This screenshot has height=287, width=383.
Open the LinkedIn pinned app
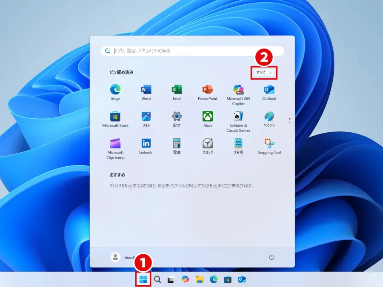point(146,146)
